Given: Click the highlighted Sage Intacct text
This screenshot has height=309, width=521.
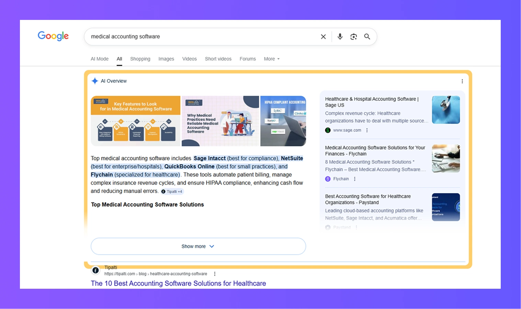Looking at the screenshot, I should point(209,158).
